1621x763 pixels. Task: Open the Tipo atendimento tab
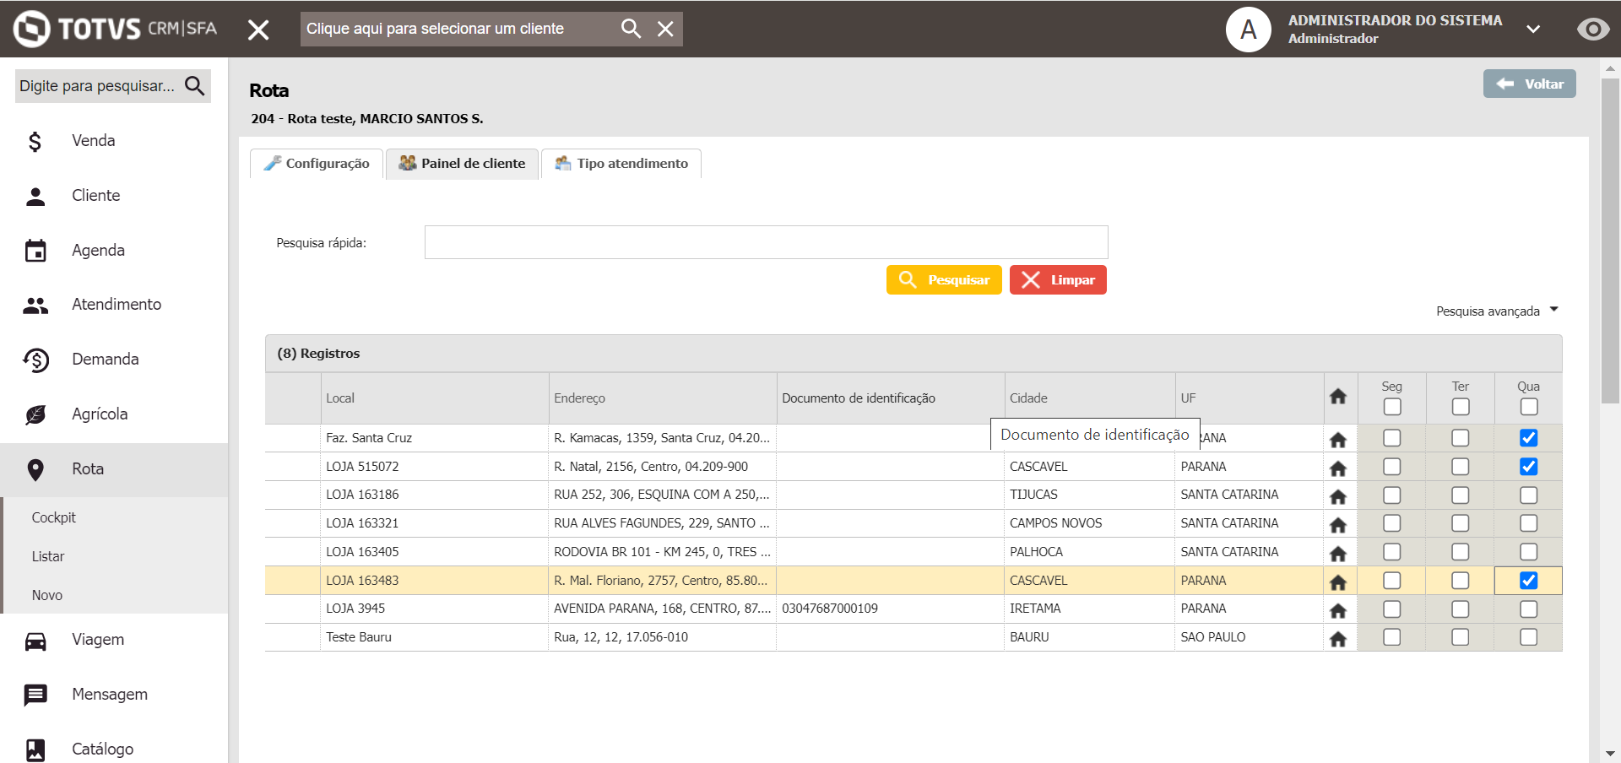pyautogui.click(x=621, y=164)
